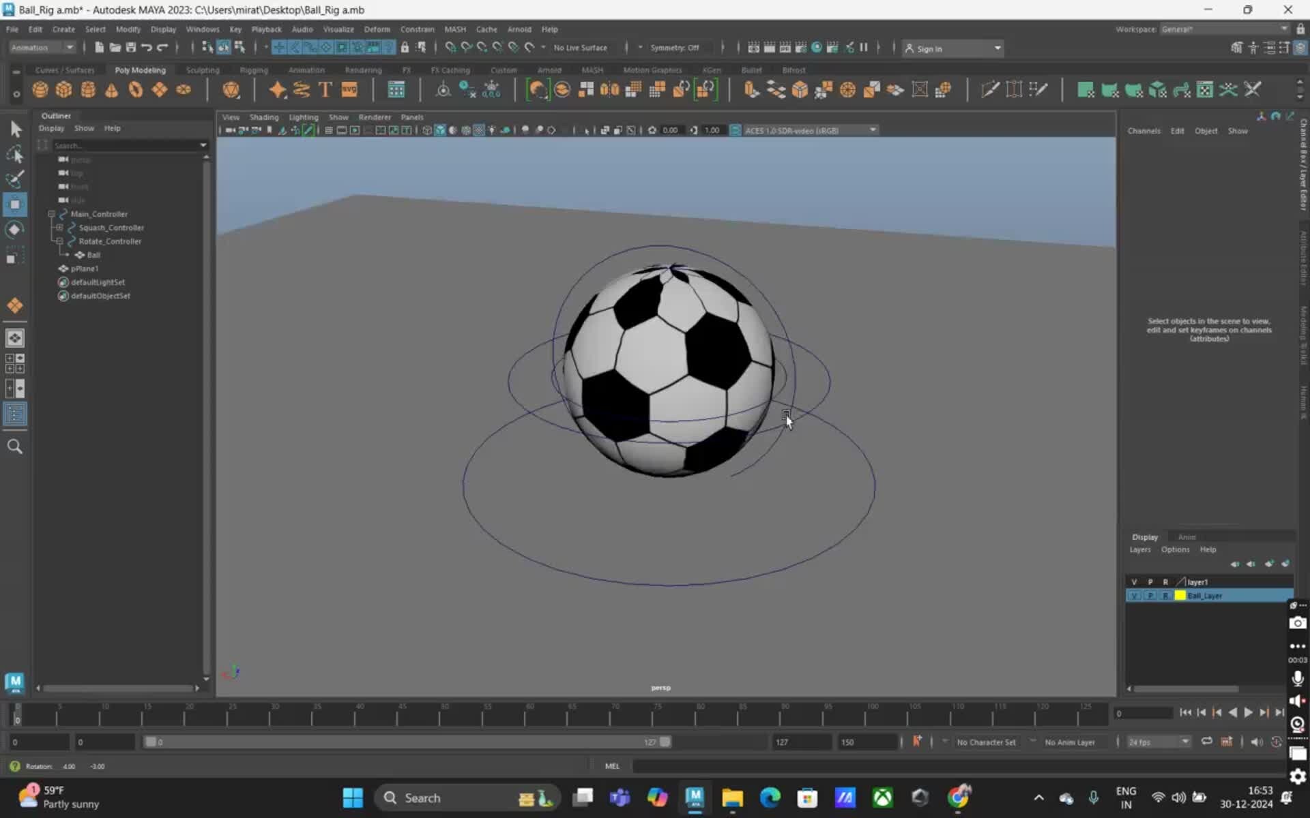Select the Zoom tool in the left toolbar

(15, 446)
